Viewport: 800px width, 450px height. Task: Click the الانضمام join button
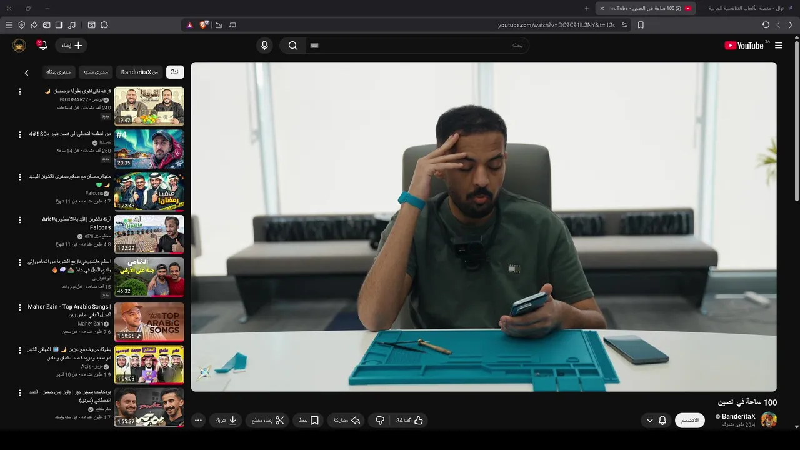pyautogui.click(x=690, y=421)
